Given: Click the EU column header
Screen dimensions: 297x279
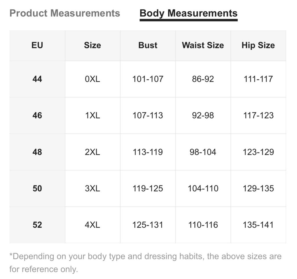Looking at the screenshot, I should (37, 45).
